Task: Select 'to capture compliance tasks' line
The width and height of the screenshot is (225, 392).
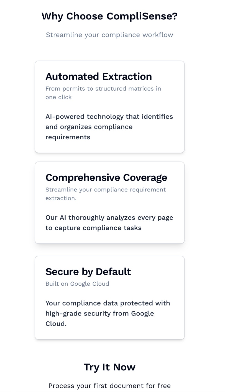Action: coord(93,228)
